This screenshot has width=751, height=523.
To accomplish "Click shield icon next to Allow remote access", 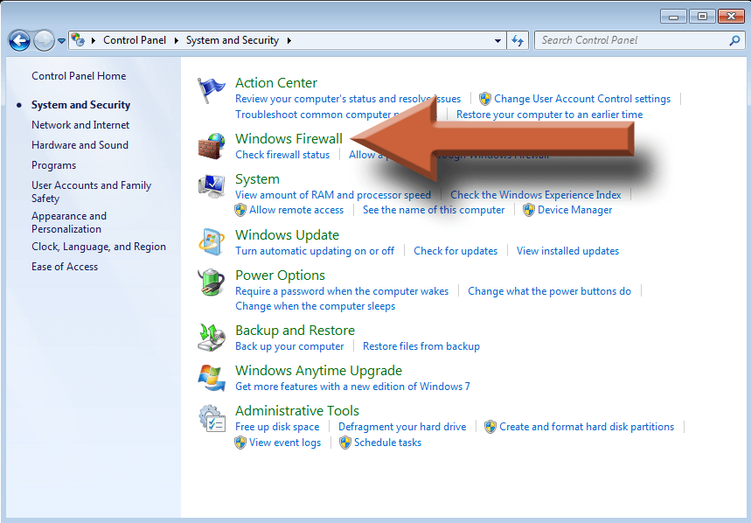I will pyautogui.click(x=240, y=210).
